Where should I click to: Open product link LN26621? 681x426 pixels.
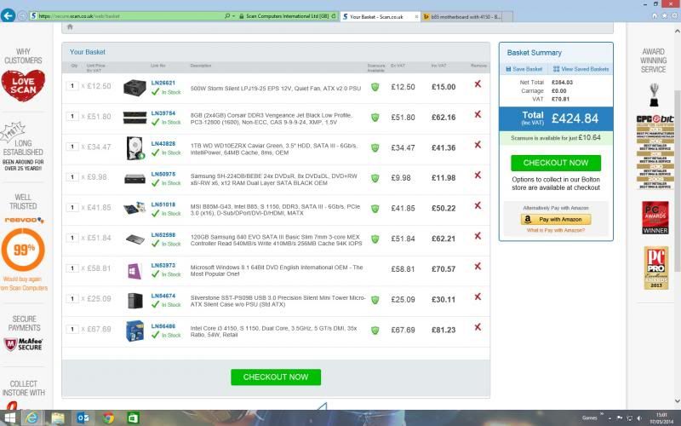coord(163,83)
